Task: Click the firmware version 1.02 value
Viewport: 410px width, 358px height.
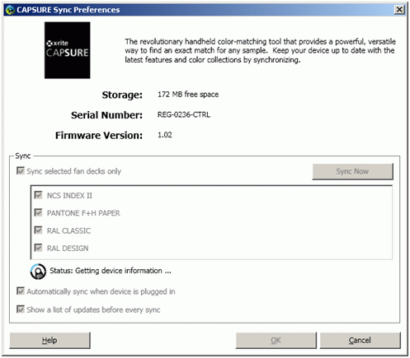Action: [x=165, y=135]
